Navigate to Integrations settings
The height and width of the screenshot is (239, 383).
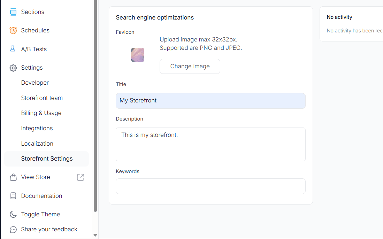tap(37, 128)
